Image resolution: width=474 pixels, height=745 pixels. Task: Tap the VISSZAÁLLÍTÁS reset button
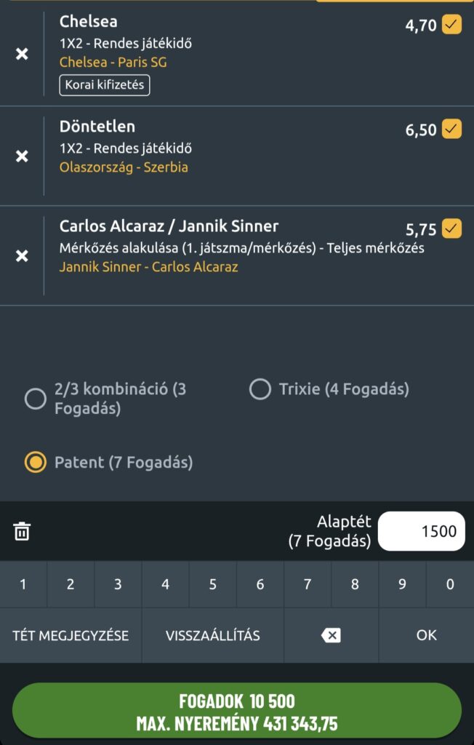point(212,635)
